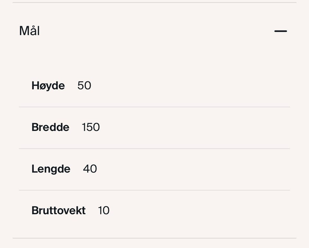309x248 pixels.
Task: Click empty space right of Bruttovekt value
Action: point(193,210)
